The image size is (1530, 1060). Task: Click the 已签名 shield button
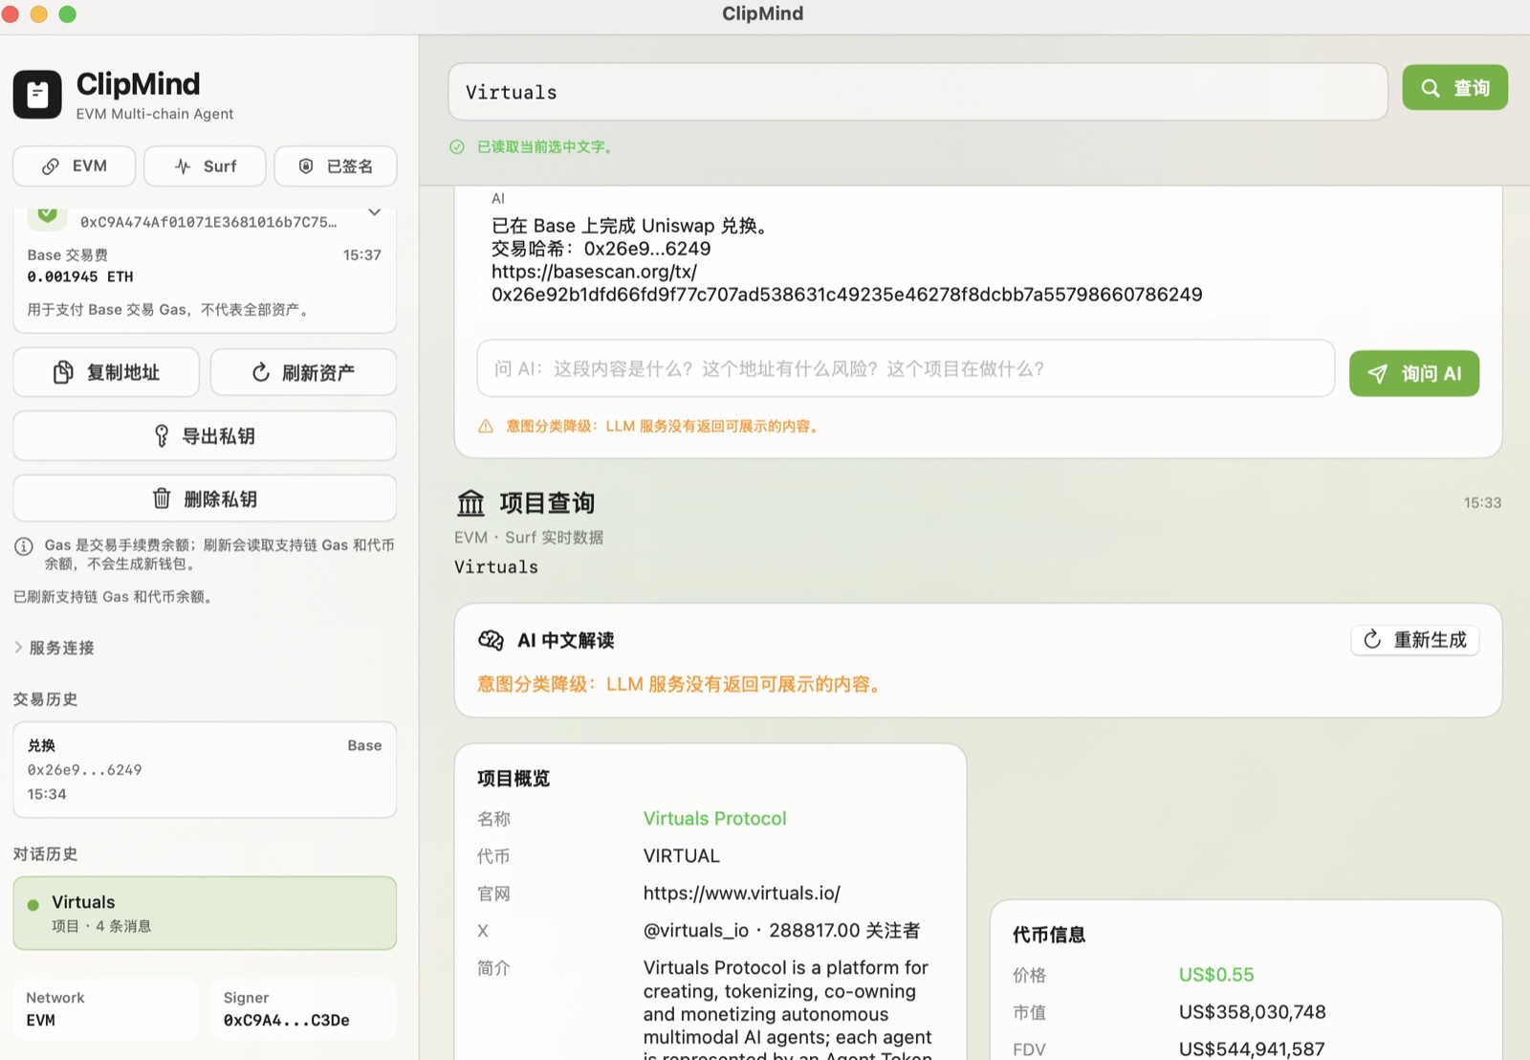336,166
